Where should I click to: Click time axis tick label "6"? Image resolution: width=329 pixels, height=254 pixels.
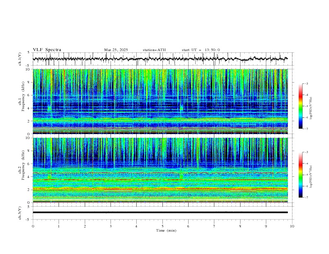188,226
